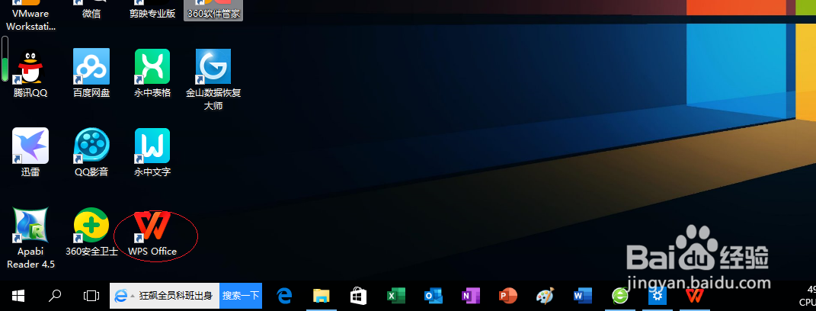Launch Excel from the taskbar
Viewport: 816px width, 311px height.
[x=395, y=296]
